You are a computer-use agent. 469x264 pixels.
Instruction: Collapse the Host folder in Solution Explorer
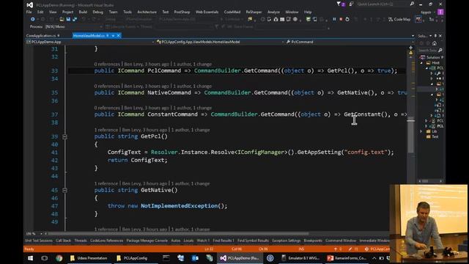pos(422,63)
